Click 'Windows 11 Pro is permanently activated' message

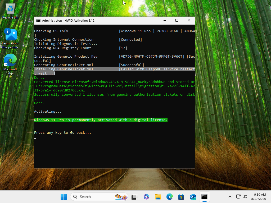coord(101,120)
